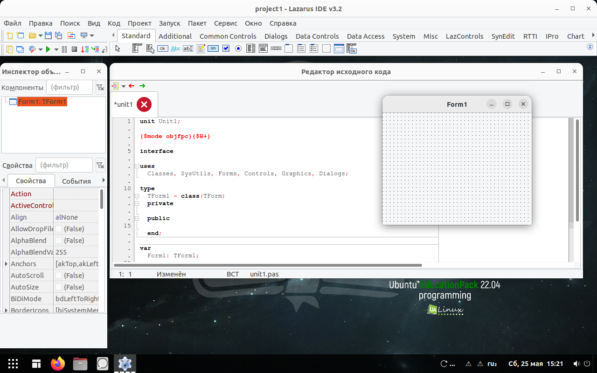Toggle AutoScroll property checkbox

pos(59,276)
